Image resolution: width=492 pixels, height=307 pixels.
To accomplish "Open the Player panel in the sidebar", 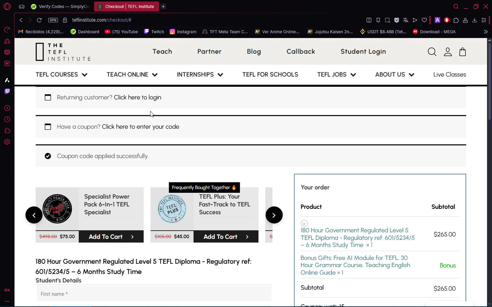I will click(x=7, y=108).
